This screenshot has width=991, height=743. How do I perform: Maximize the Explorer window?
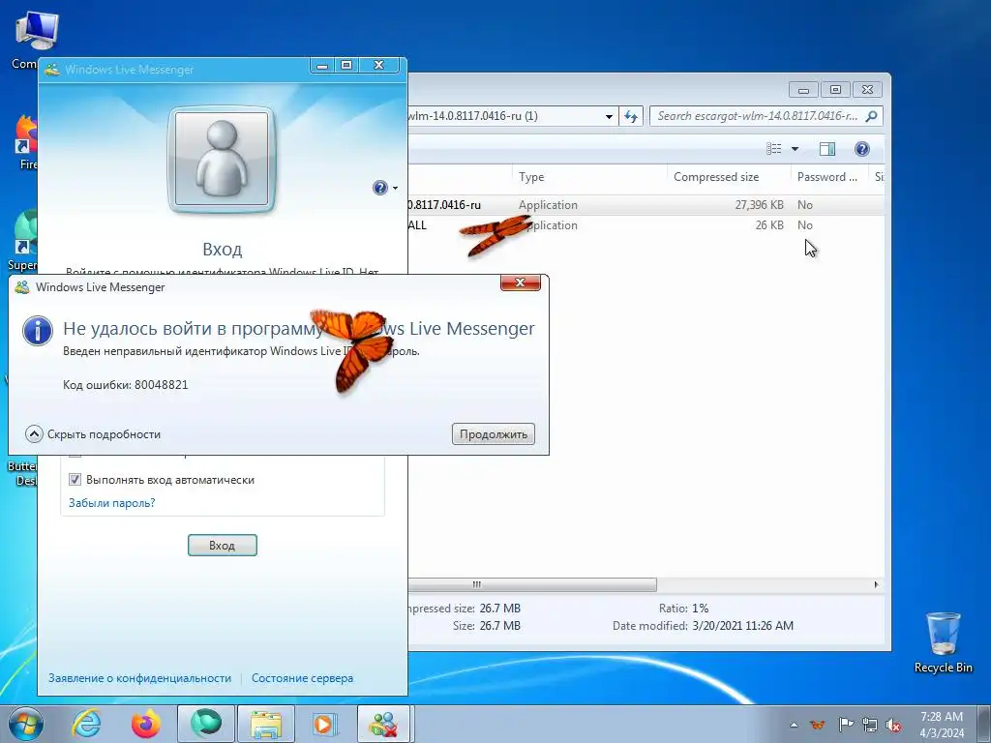835,90
